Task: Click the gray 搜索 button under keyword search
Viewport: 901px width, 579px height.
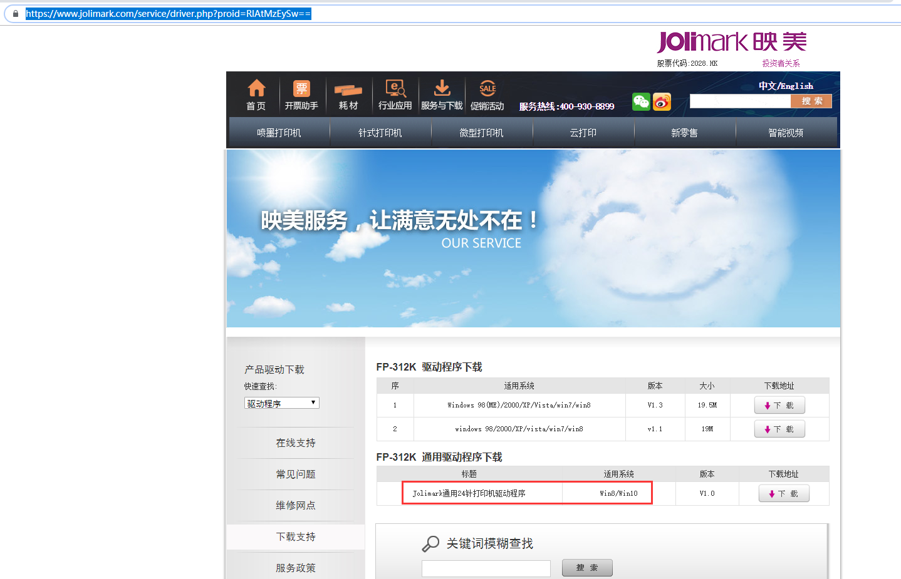Action: click(x=587, y=568)
